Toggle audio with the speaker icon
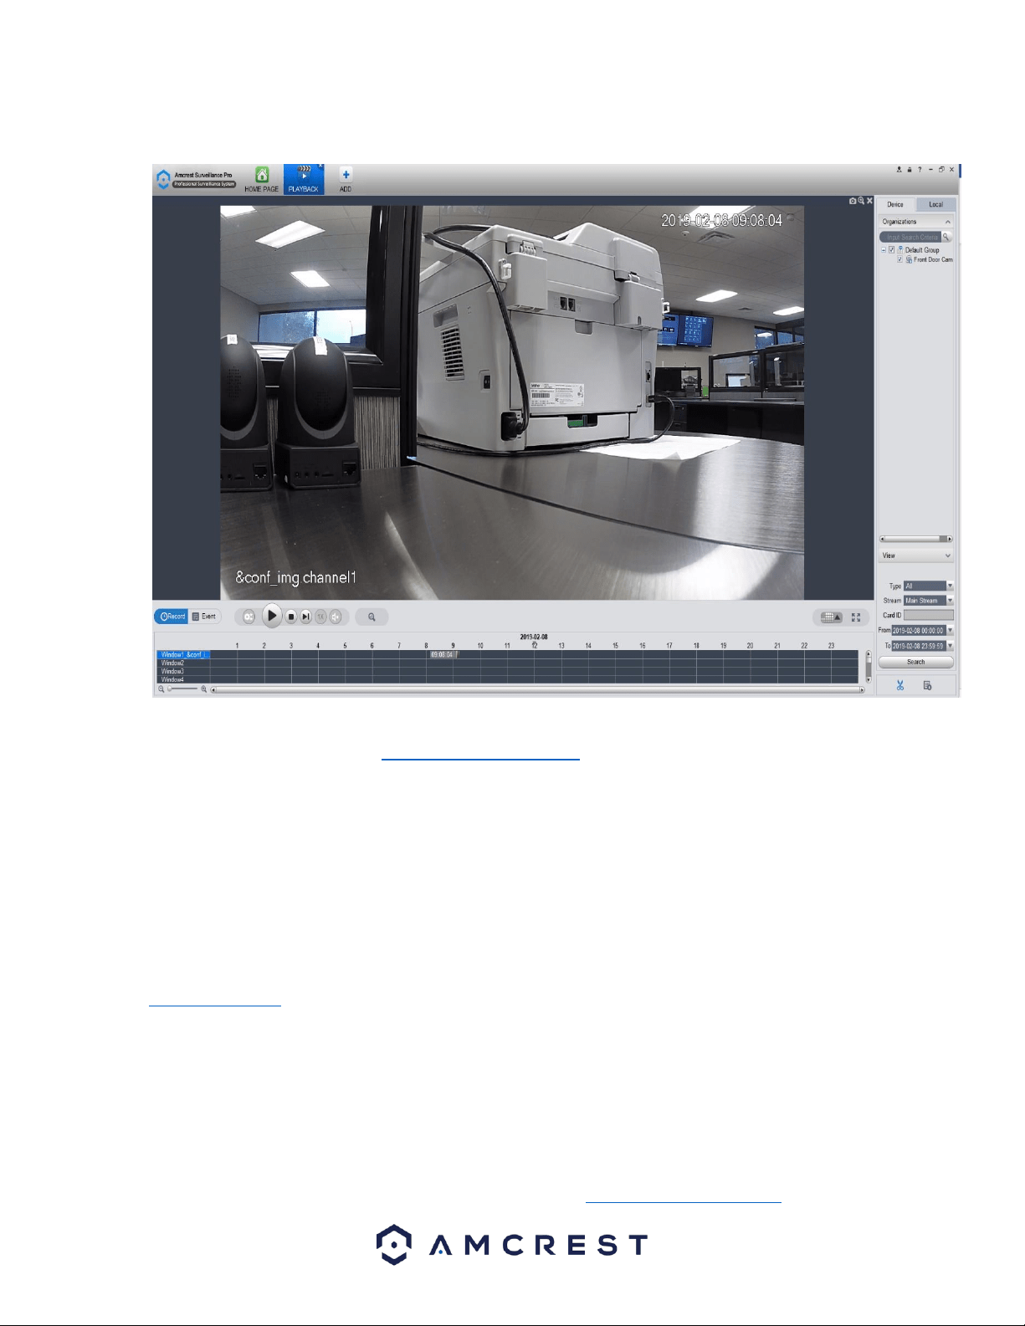The width and height of the screenshot is (1025, 1326). 336,617
